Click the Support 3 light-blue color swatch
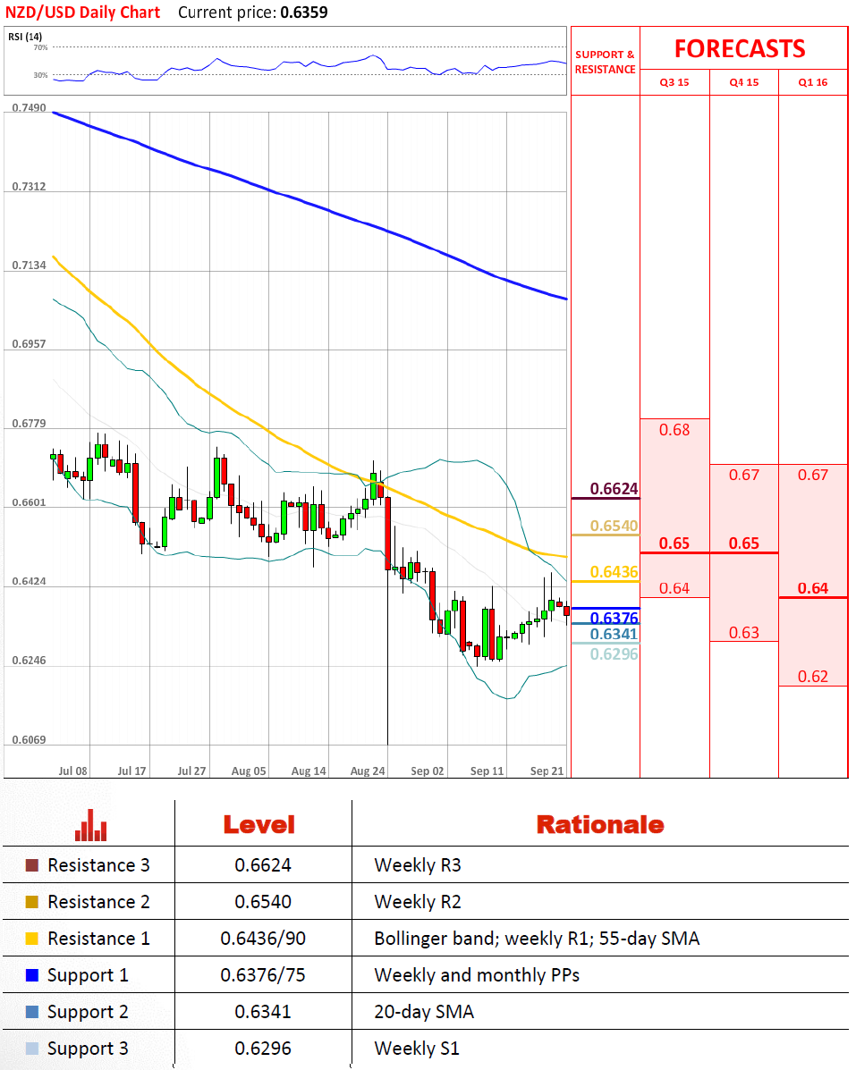 pos(32,1049)
